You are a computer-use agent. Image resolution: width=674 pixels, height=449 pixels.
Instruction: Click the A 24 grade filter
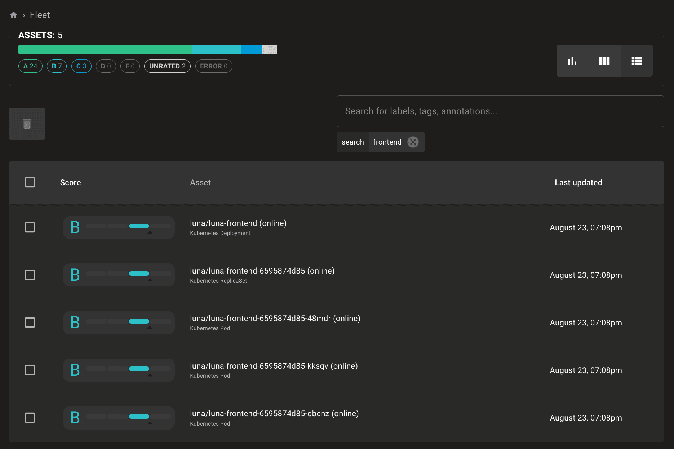tap(30, 66)
